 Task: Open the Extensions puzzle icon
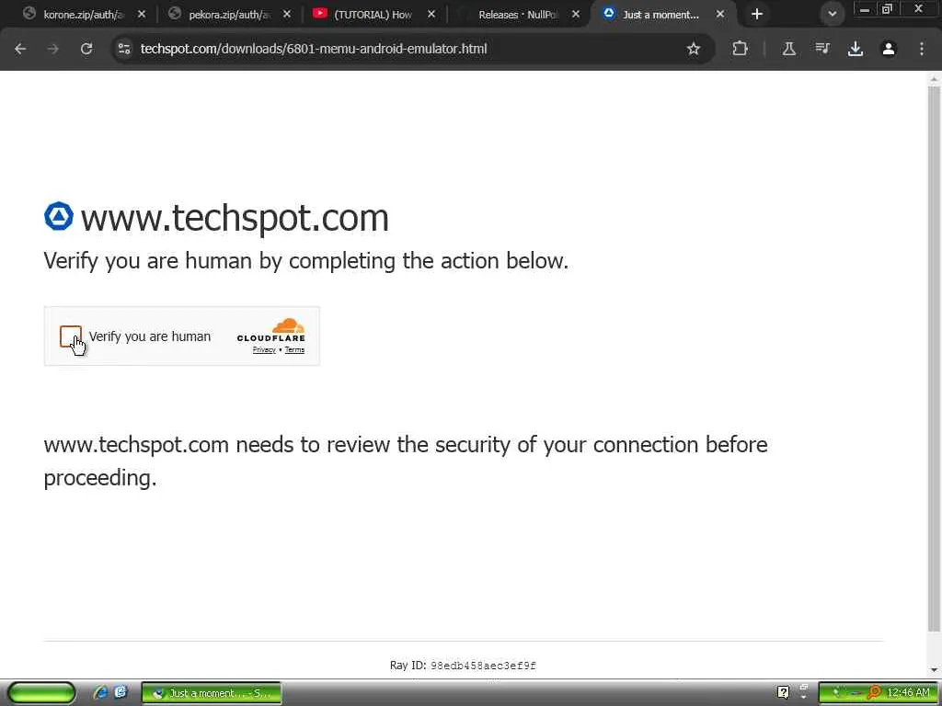pos(741,50)
